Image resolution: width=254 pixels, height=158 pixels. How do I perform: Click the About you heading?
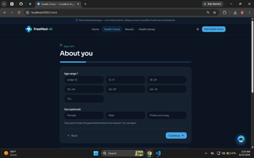pos(76,53)
